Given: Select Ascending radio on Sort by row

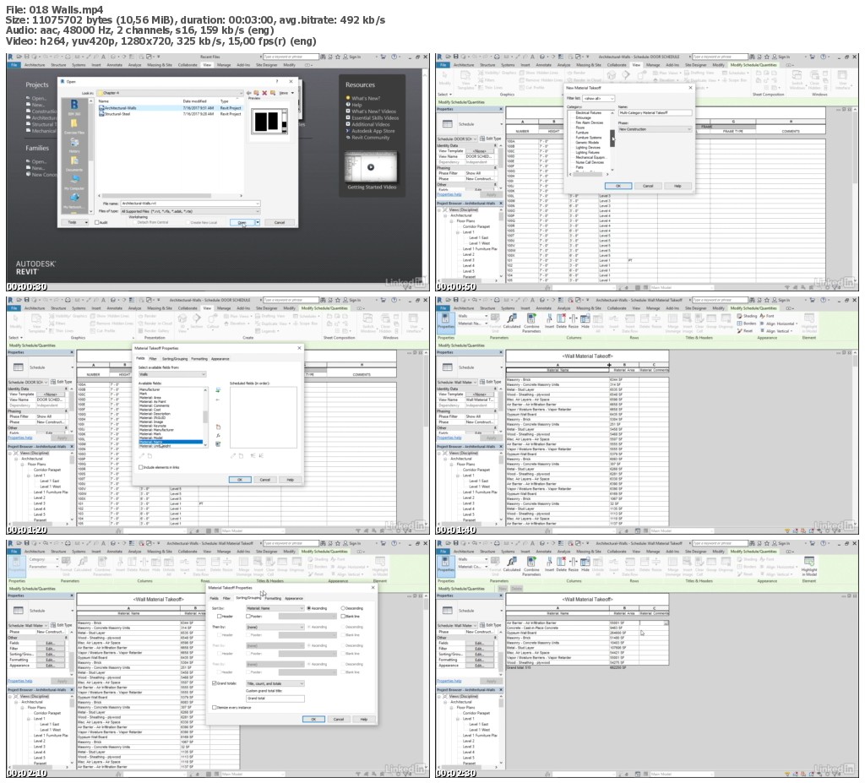Looking at the screenshot, I should point(308,608).
